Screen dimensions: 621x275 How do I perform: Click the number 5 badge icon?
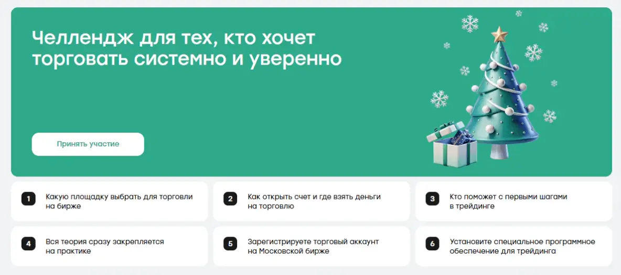click(230, 244)
